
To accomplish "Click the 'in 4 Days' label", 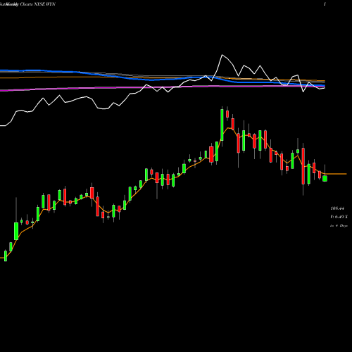I will click(x=339, y=225).
